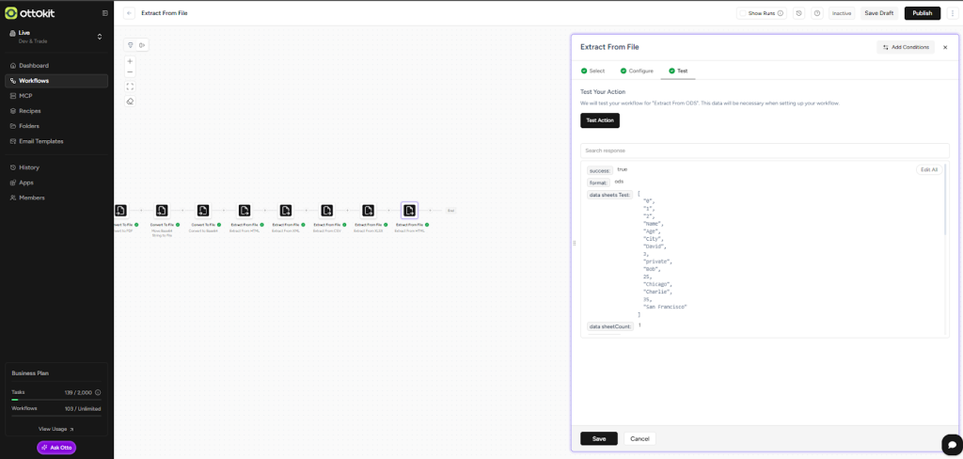Open the chat support bubble icon
The height and width of the screenshot is (459, 963).
click(949, 444)
